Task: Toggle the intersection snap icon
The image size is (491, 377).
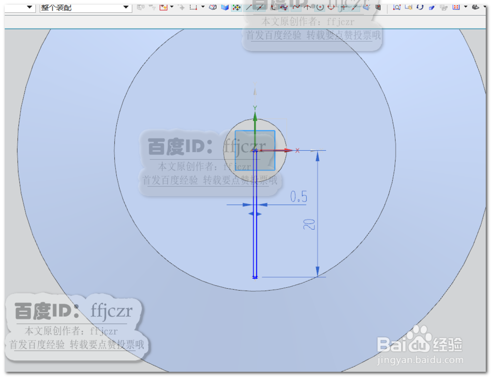Action: [308, 7]
